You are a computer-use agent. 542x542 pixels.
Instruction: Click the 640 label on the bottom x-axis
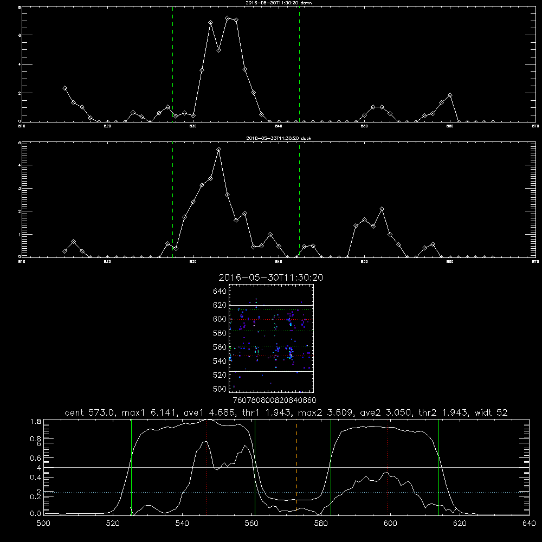pos(529,524)
